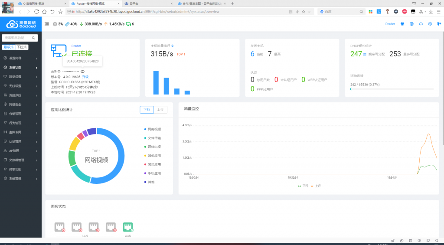Click the Gocloud logo
Image resolution: width=444 pixels, height=245 pixels.
[x=21, y=24]
